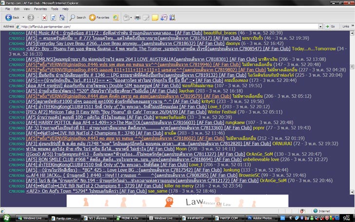Open the Tools menu

coord(55,9)
